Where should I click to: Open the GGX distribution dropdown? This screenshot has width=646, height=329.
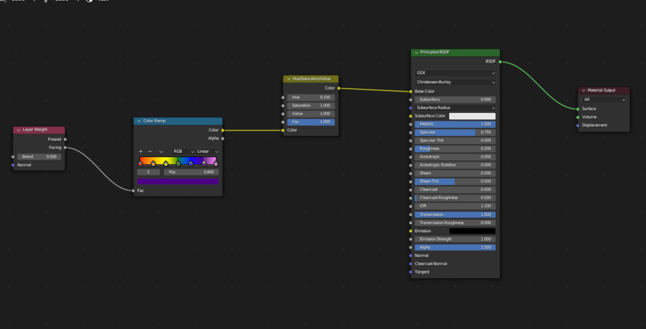pos(455,73)
